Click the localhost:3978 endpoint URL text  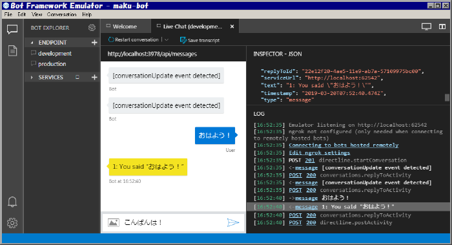(x=152, y=54)
